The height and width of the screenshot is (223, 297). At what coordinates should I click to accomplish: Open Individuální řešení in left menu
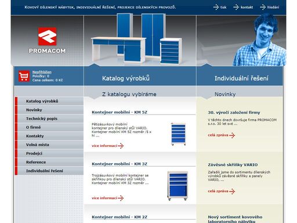point(49,171)
